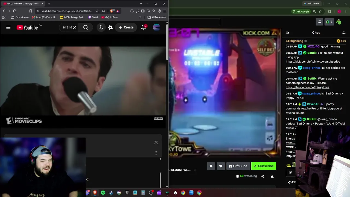Click the green Kick Subscribe button
This screenshot has width=350, height=197.
264,166
